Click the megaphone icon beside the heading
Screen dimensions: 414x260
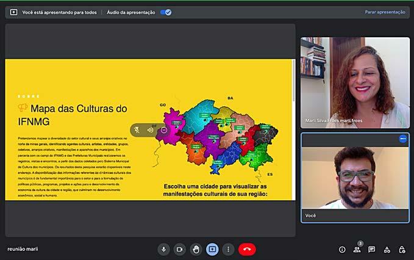coord(23,107)
